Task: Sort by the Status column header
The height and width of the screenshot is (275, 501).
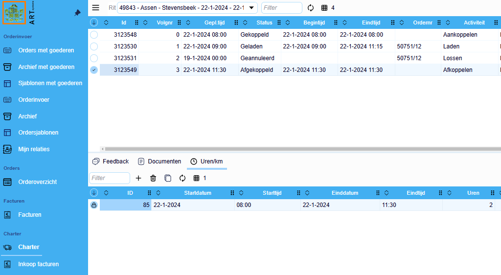Action: (x=264, y=23)
